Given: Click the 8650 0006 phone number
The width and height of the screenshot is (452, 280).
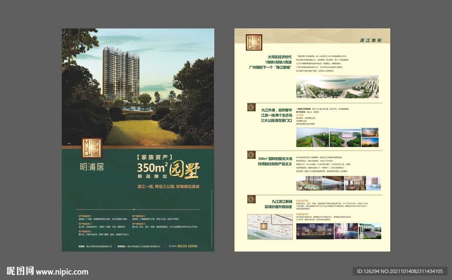Looking at the screenshot, I should [x=188, y=246].
